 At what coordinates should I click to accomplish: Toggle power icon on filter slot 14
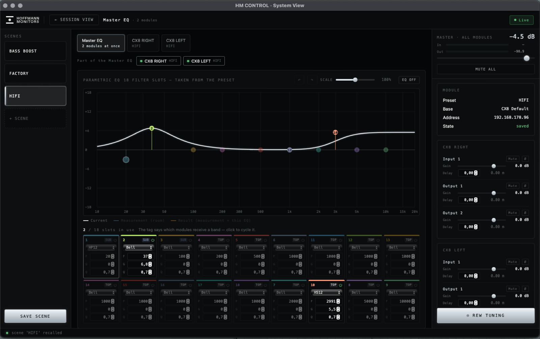tap(115, 285)
